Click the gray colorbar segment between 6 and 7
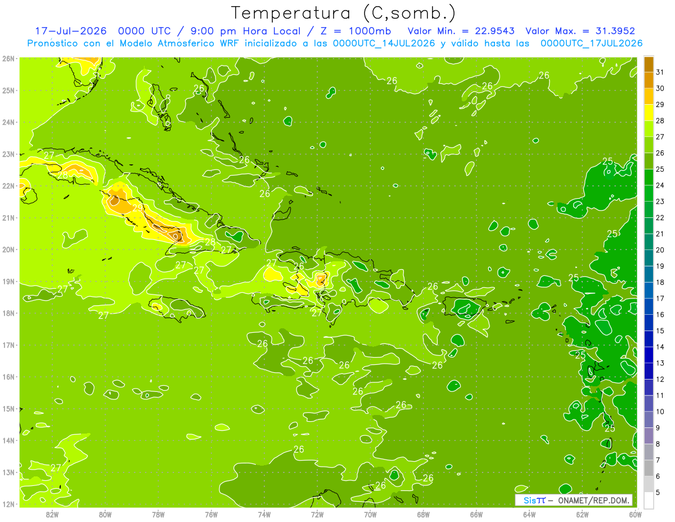 [x=649, y=468]
